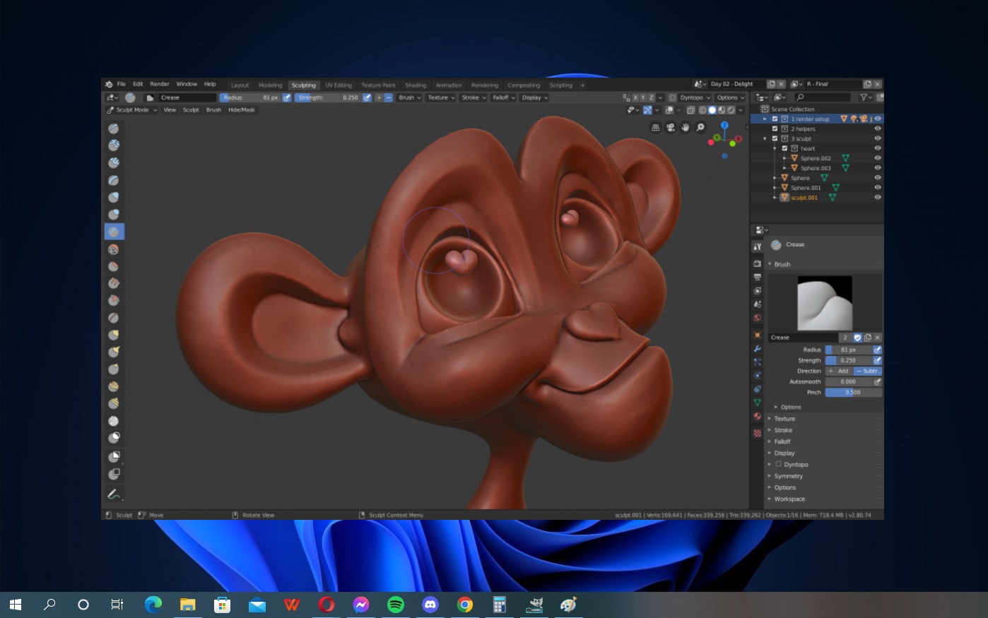Open the Object properties tab

pos(758,335)
